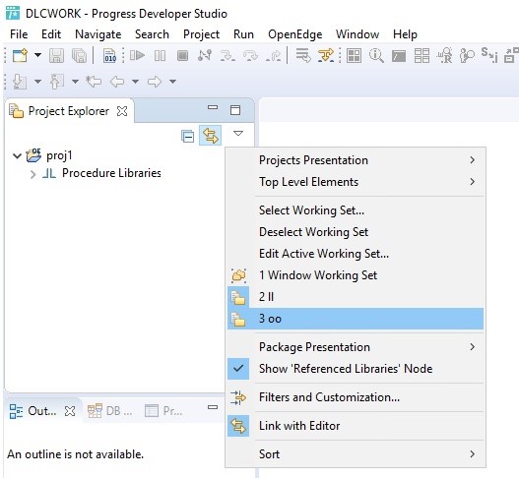Open the New wizard dropdown arrow
The width and height of the screenshot is (519, 478).
[38, 55]
